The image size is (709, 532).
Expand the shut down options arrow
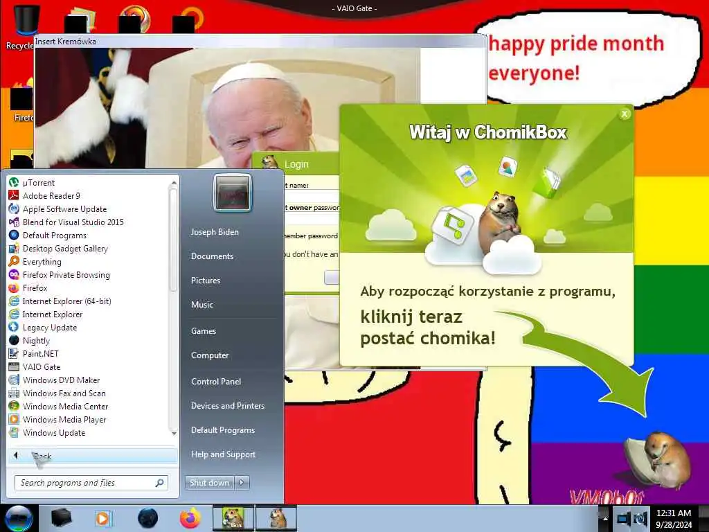242,483
